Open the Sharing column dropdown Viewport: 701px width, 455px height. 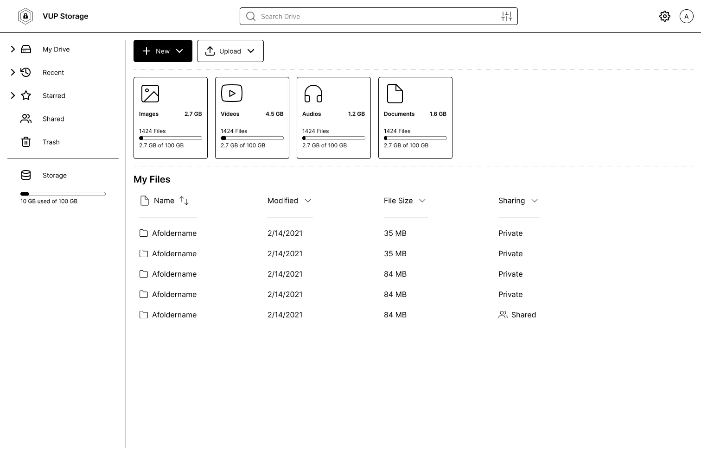(534, 201)
